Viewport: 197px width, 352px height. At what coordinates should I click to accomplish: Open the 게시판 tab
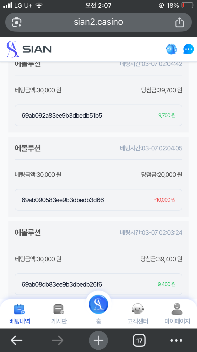click(59, 314)
